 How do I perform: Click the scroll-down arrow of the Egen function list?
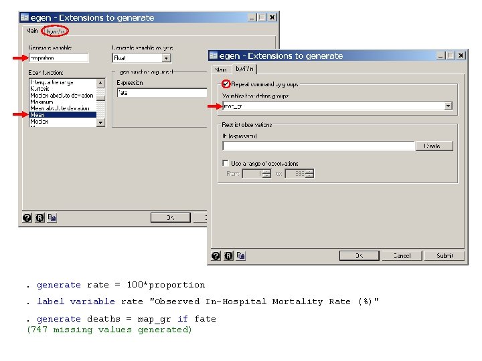pos(100,122)
